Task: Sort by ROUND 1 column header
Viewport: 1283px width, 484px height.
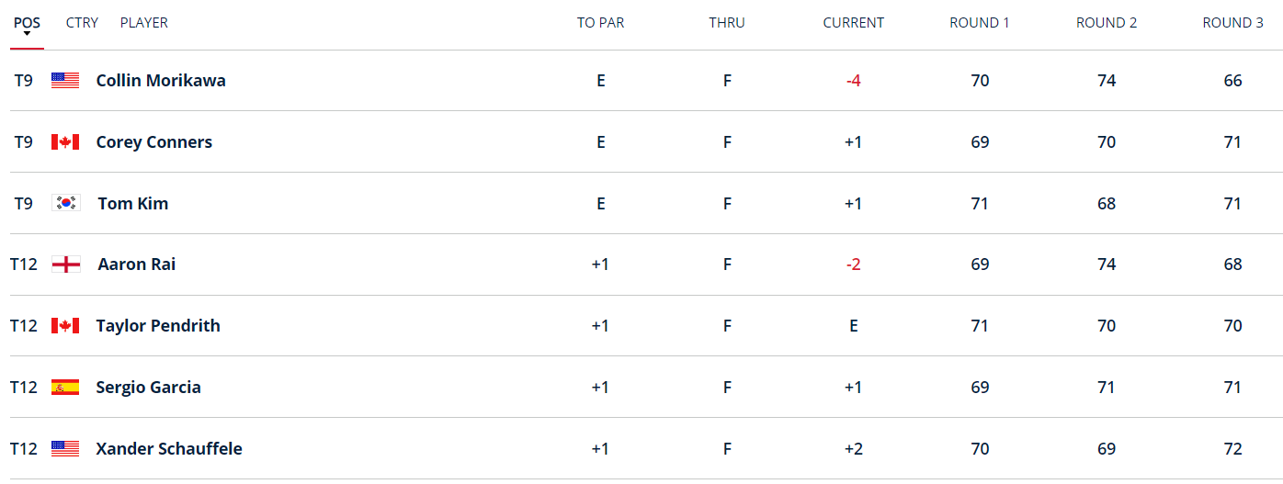Action: coord(979,22)
